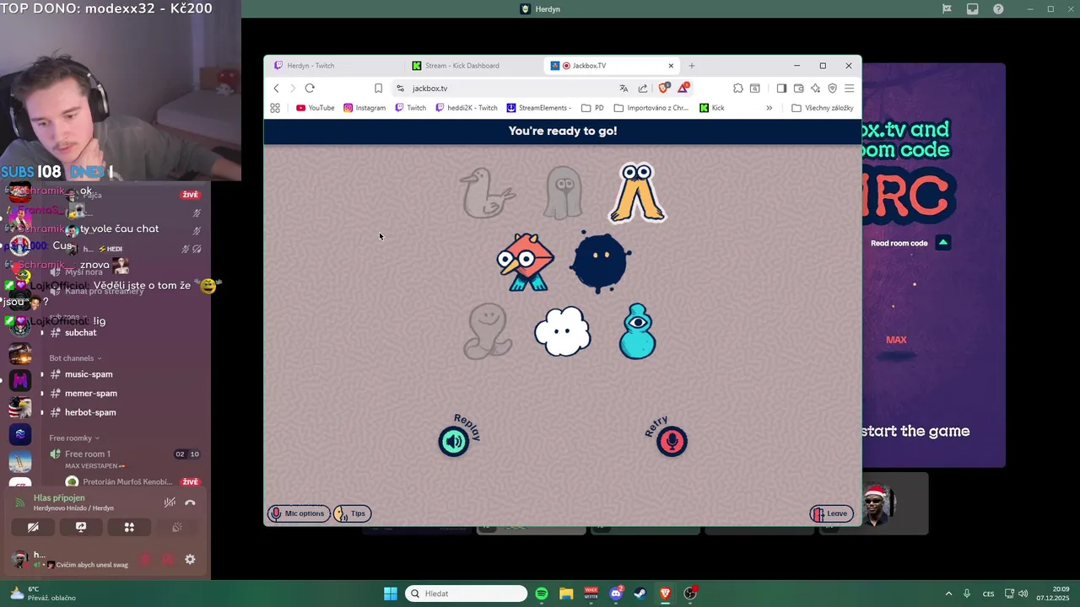Select the white cloud avatar
1080x607 pixels.
[563, 331]
